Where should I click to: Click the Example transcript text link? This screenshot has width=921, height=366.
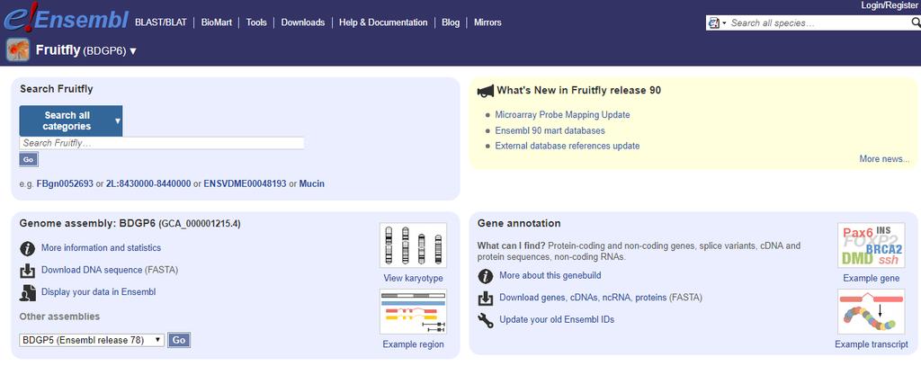tap(871, 344)
